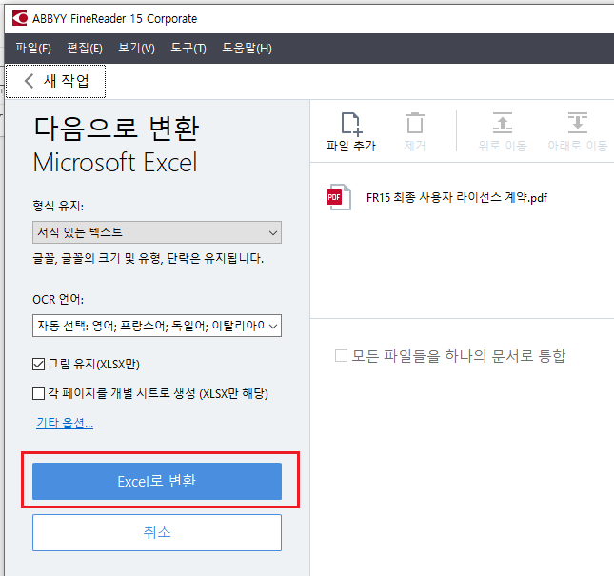Image resolution: width=614 pixels, height=576 pixels.
Task: Enable 각 페이지를 개별 시트로 생성 checkbox
Action: [x=38, y=393]
